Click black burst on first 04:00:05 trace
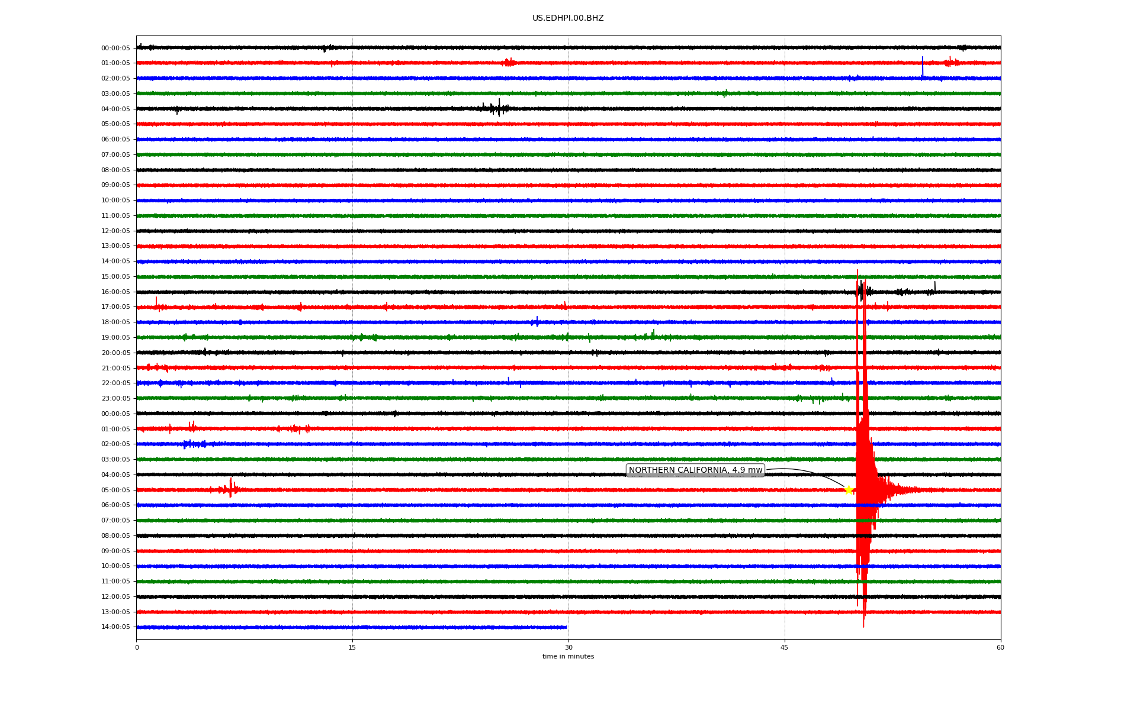The image size is (1137, 710). pos(497,108)
